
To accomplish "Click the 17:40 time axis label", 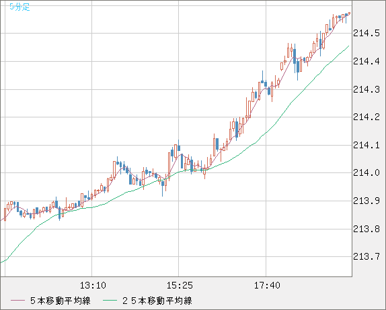I will [x=267, y=285].
